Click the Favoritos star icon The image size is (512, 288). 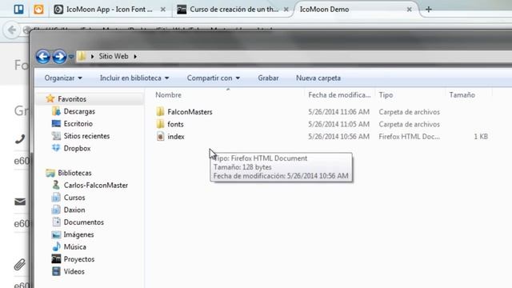[x=50, y=98]
